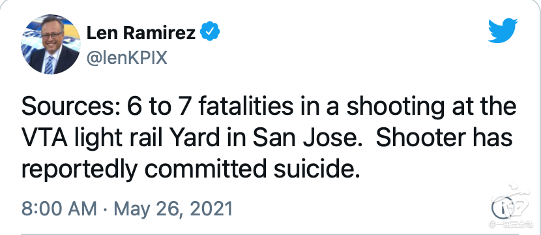Screen dimensions: 541x235
Task: Click the word has ending the second line
Action: (x=500, y=138)
